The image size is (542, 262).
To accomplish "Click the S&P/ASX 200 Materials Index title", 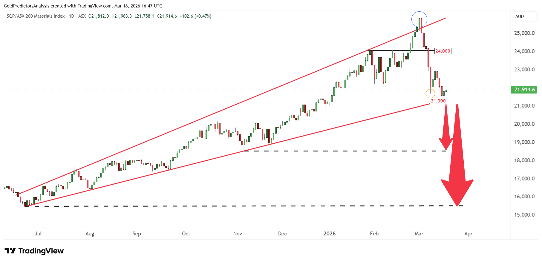I will tap(36, 16).
